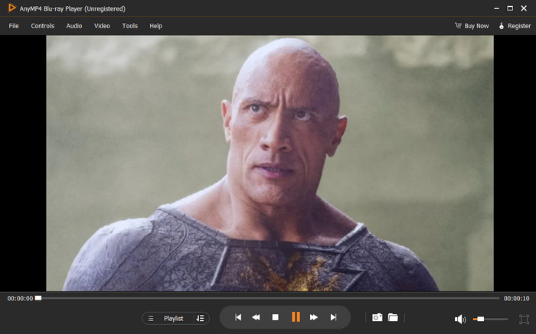Click the Buy Now button
Image resolution: width=536 pixels, height=334 pixels.
click(x=472, y=26)
